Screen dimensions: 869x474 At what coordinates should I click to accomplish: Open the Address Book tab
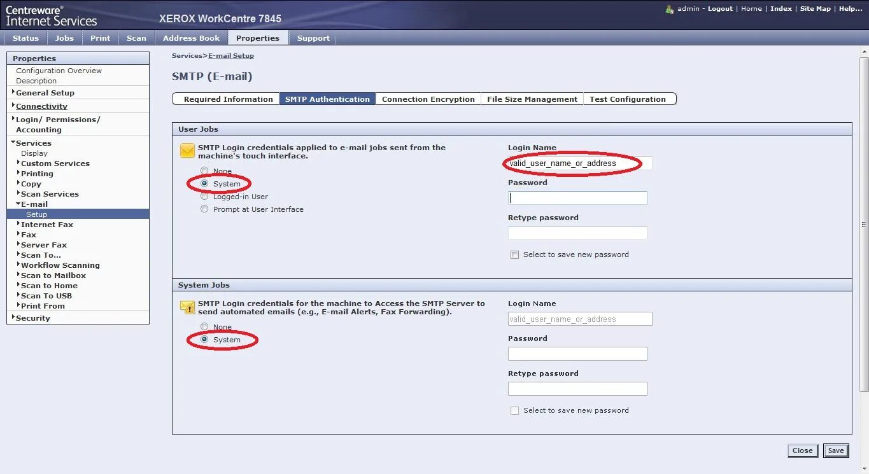(x=191, y=38)
